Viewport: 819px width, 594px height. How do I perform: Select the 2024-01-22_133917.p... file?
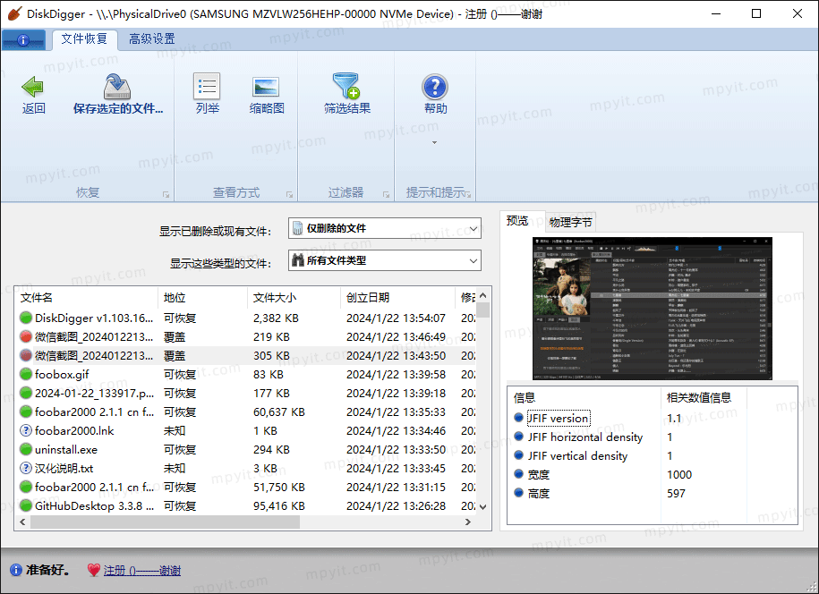[246, 393]
